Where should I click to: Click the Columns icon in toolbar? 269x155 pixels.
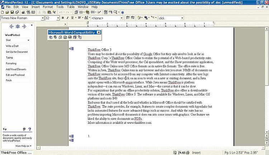click(x=93, y=12)
